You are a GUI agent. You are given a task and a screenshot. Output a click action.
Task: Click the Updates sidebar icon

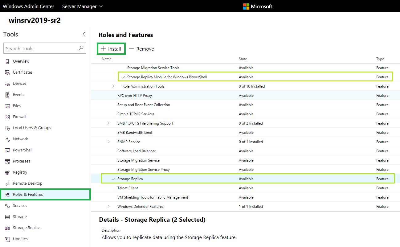tap(7, 239)
